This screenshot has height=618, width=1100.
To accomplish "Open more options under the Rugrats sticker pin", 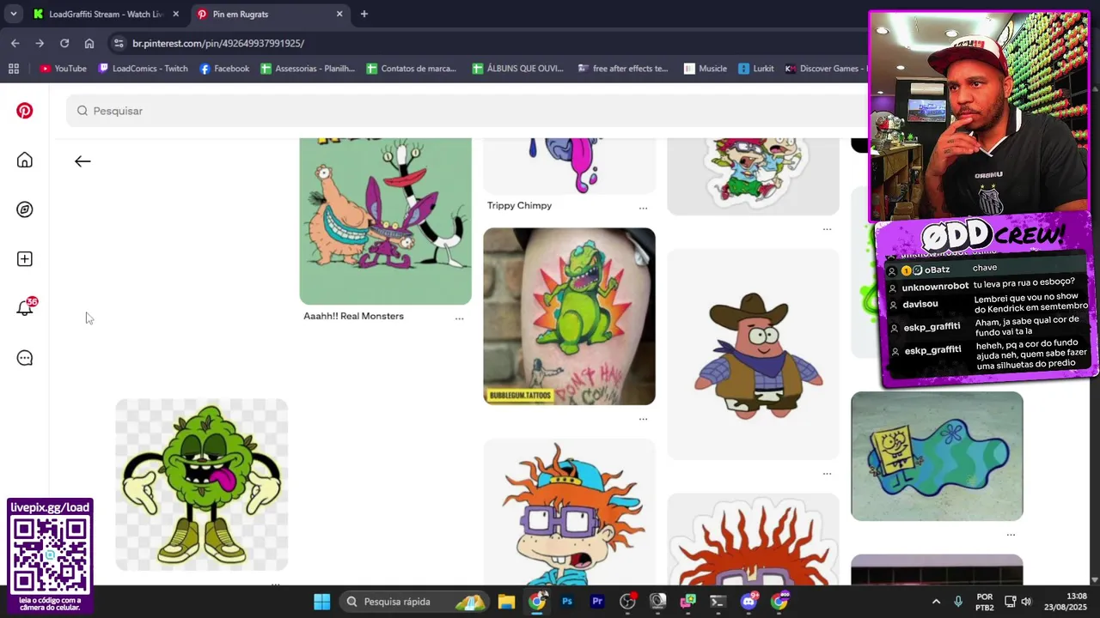I will tap(827, 229).
